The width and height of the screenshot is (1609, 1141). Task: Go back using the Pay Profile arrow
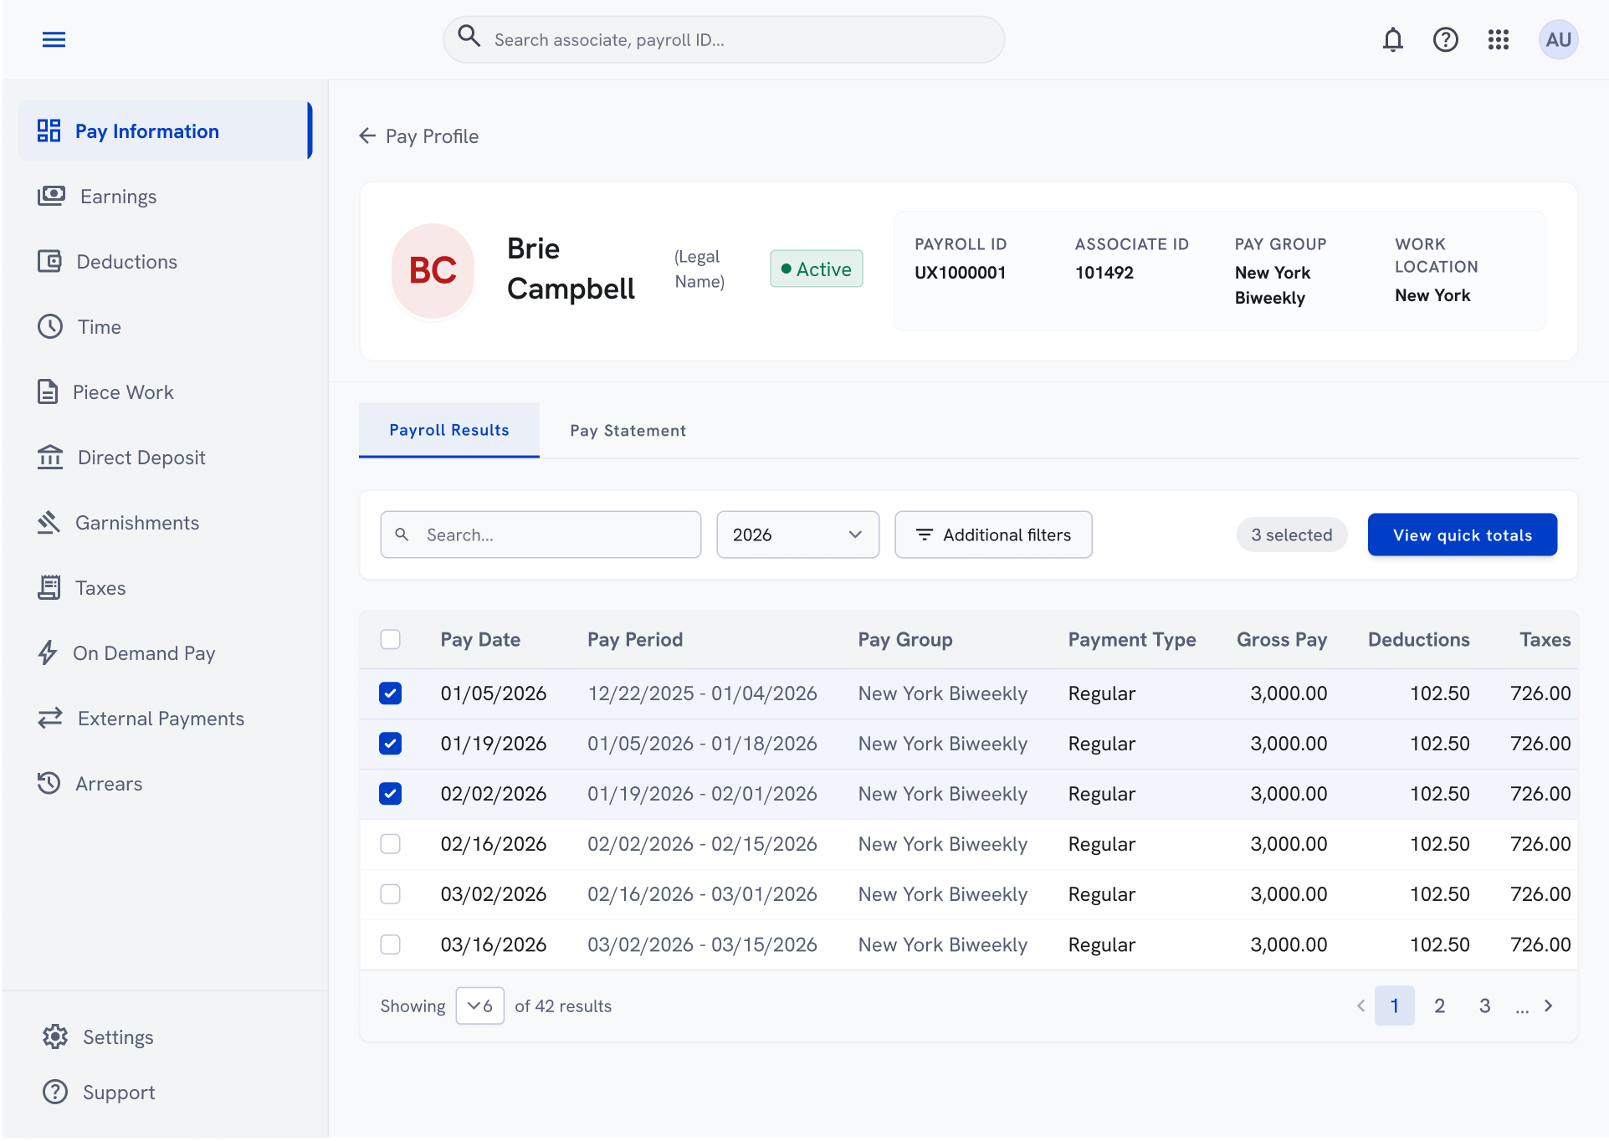(367, 136)
